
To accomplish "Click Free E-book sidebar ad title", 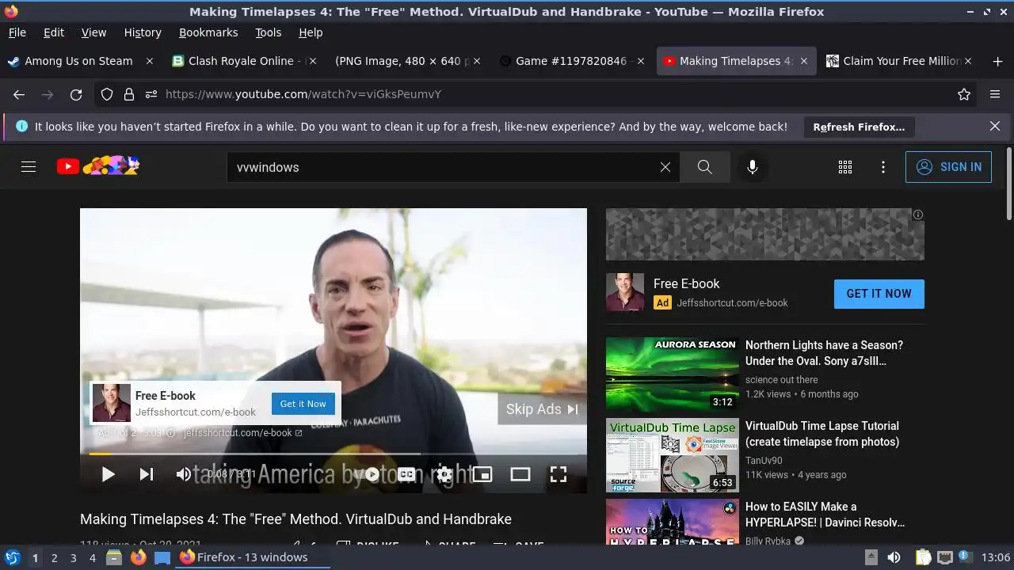I will (x=686, y=283).
